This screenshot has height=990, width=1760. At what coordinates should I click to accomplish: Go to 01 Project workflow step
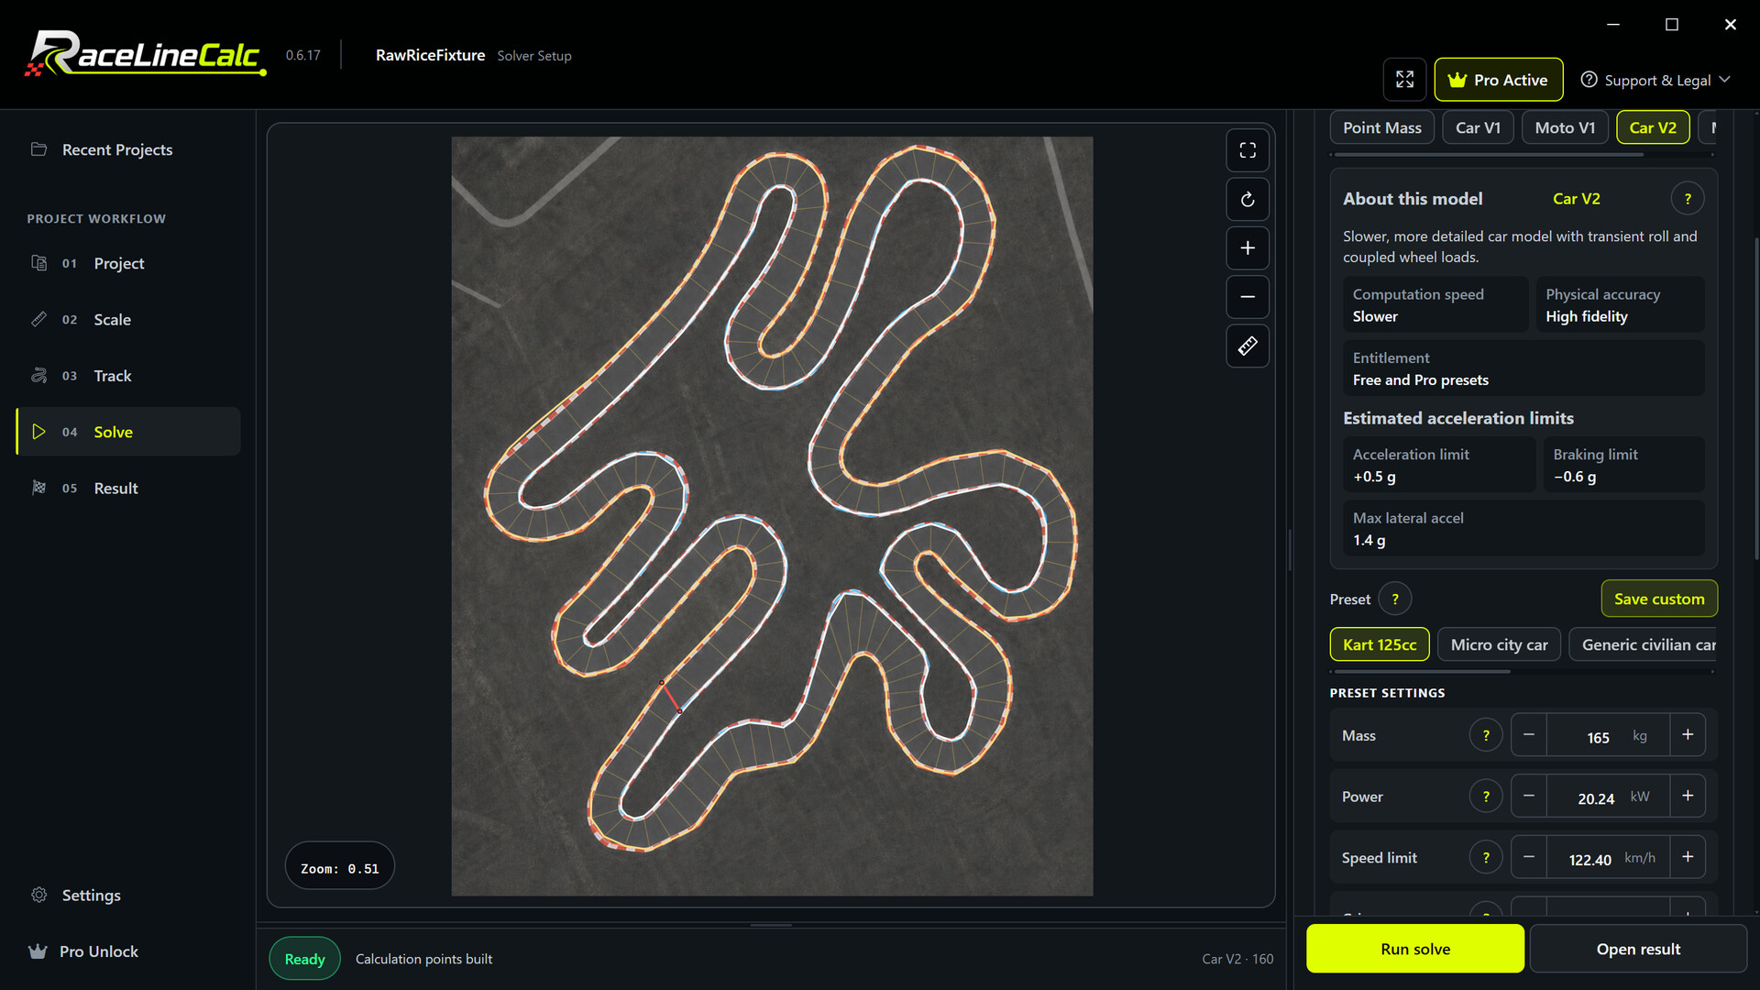pyautogui.click(x=128, y=263)
